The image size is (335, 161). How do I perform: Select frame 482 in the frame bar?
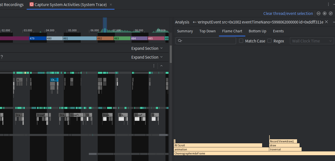coord(105,38)
